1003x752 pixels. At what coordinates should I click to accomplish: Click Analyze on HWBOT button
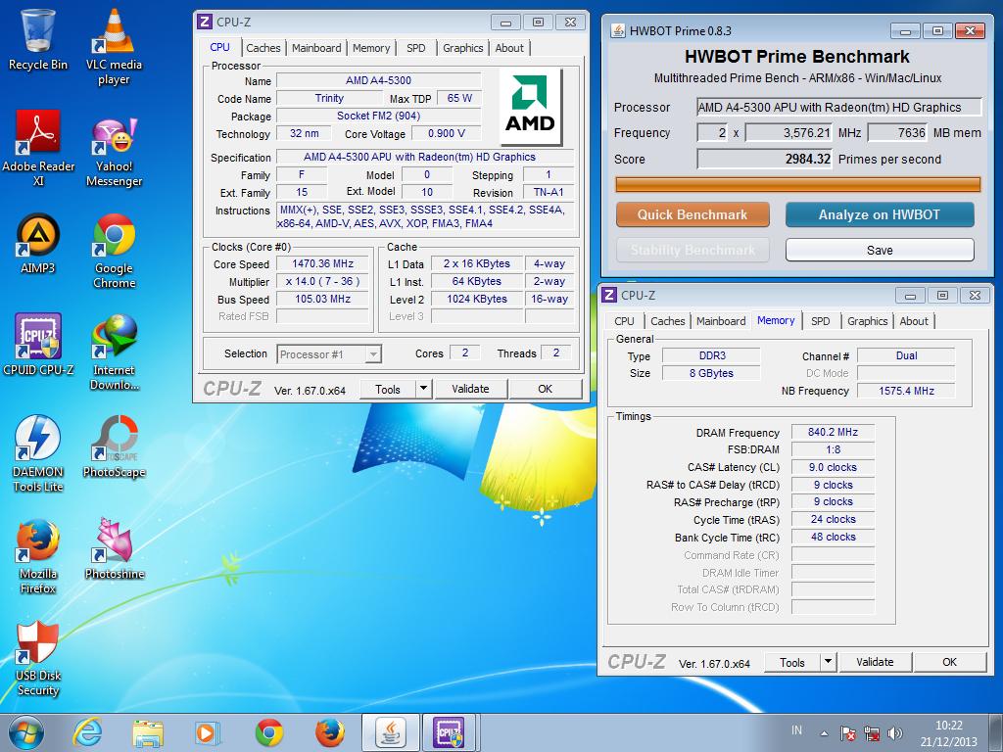tap(880, 214)
